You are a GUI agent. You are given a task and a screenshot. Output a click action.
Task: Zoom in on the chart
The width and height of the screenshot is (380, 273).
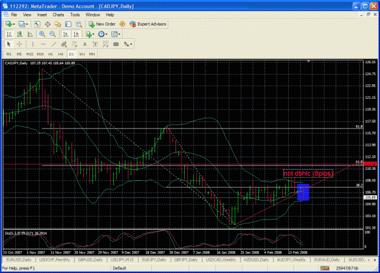42,34
